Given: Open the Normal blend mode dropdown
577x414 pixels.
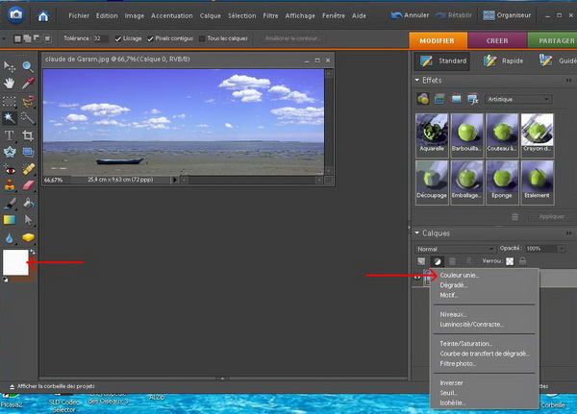Looking at the screenshot, I should pyautogui.click(x=455, y=249).
